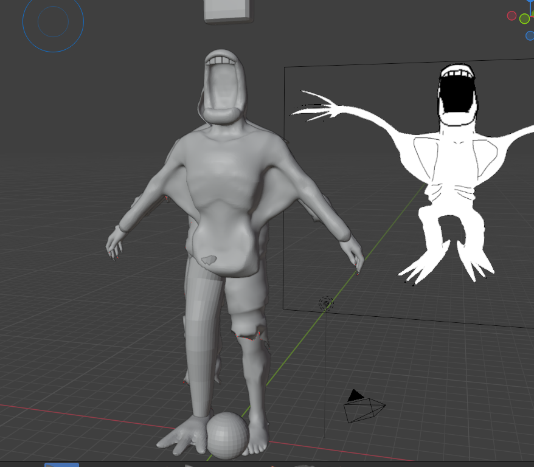The image size is (534, 467).
Task: Select the camera object in the viewport
Action: click(364, 409)
